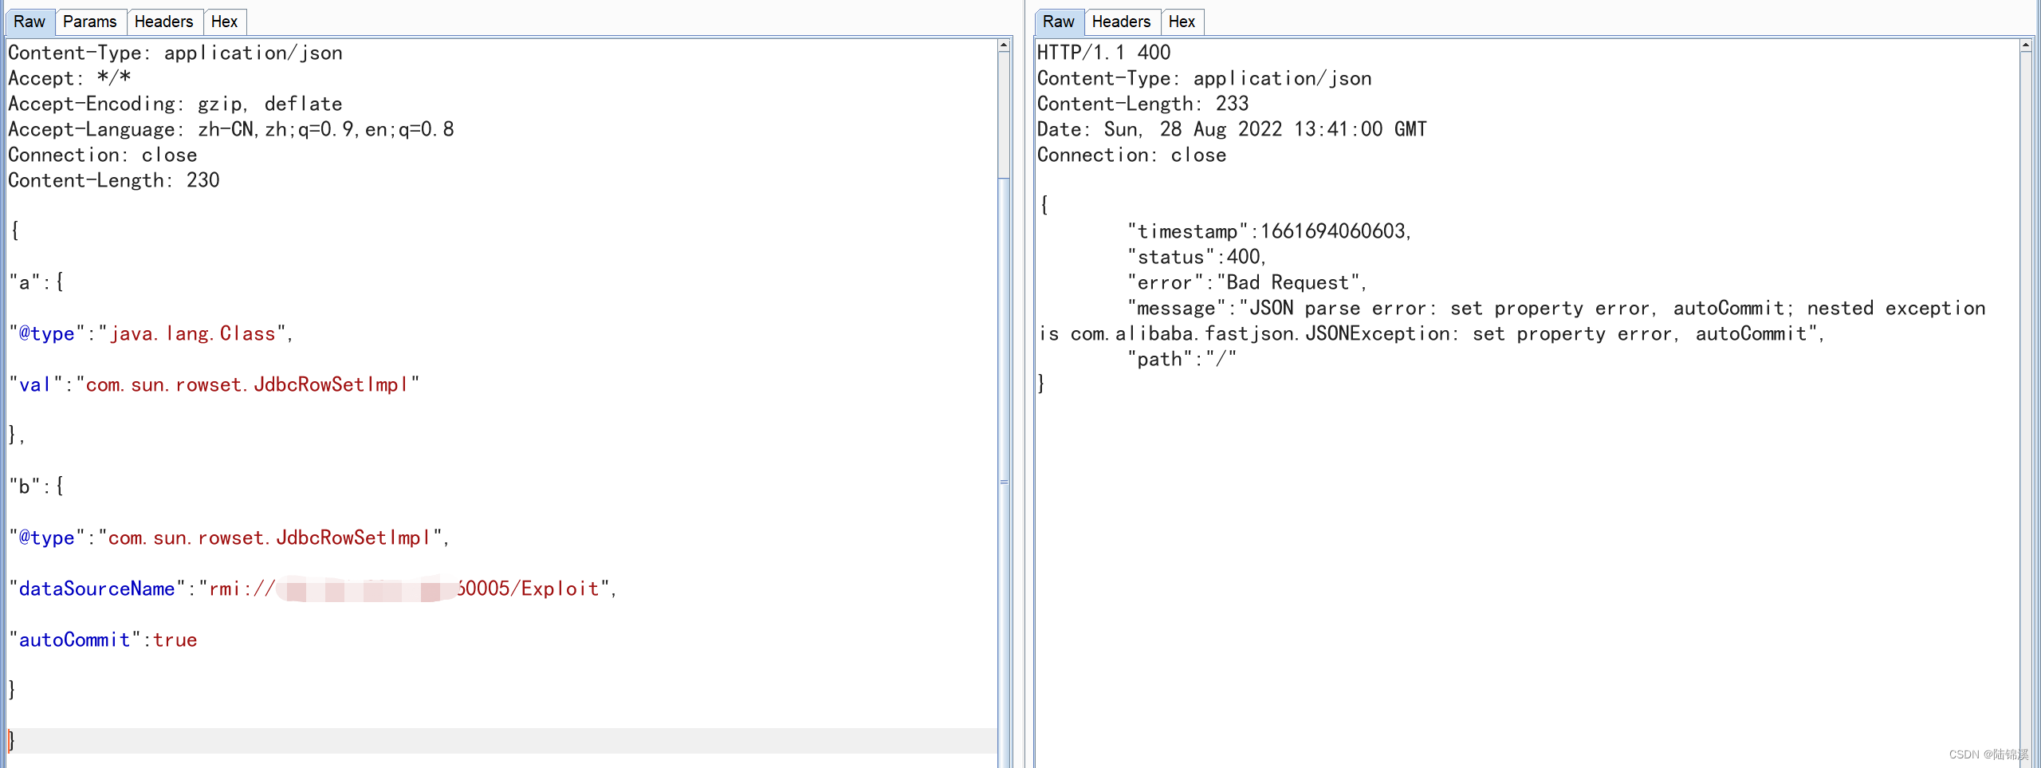Click the "message":"JSON parse error" line
2041x768 pixels.
(x=1557, y=308)
